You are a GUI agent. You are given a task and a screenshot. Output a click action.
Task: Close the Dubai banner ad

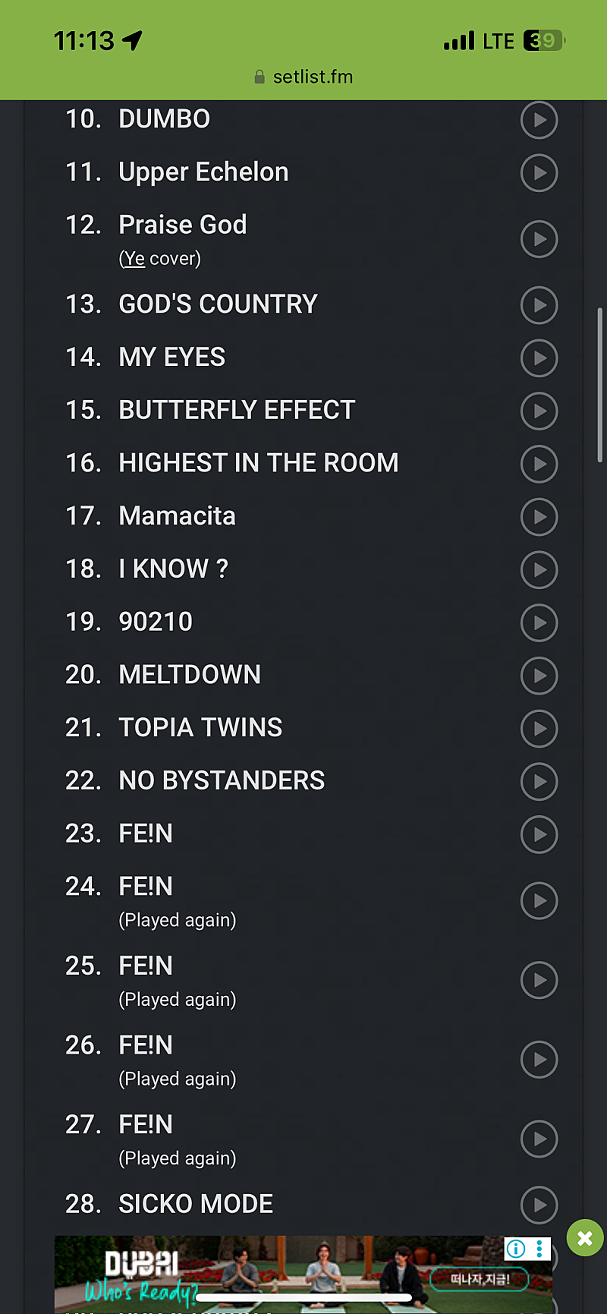tap(585, 1238)
